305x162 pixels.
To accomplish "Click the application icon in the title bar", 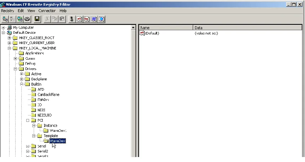I will click(x=2, y=4).
